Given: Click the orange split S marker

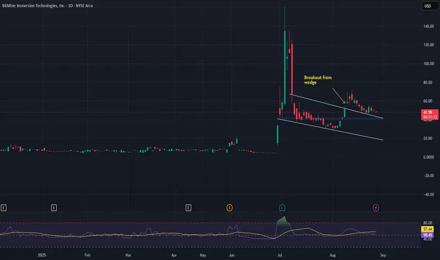Looking at the screenshot, I should (x=229, y=208).
